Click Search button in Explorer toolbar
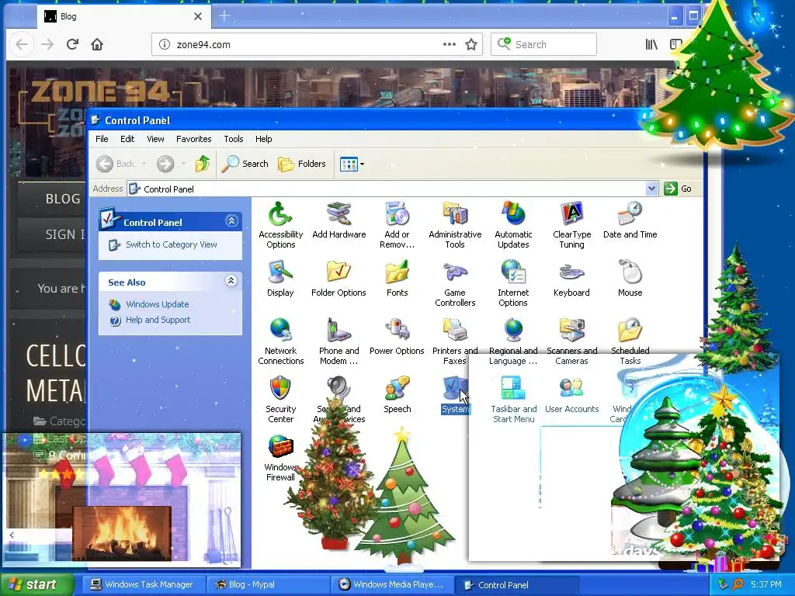This screenshot has height=596, width=795. point(245,164)
